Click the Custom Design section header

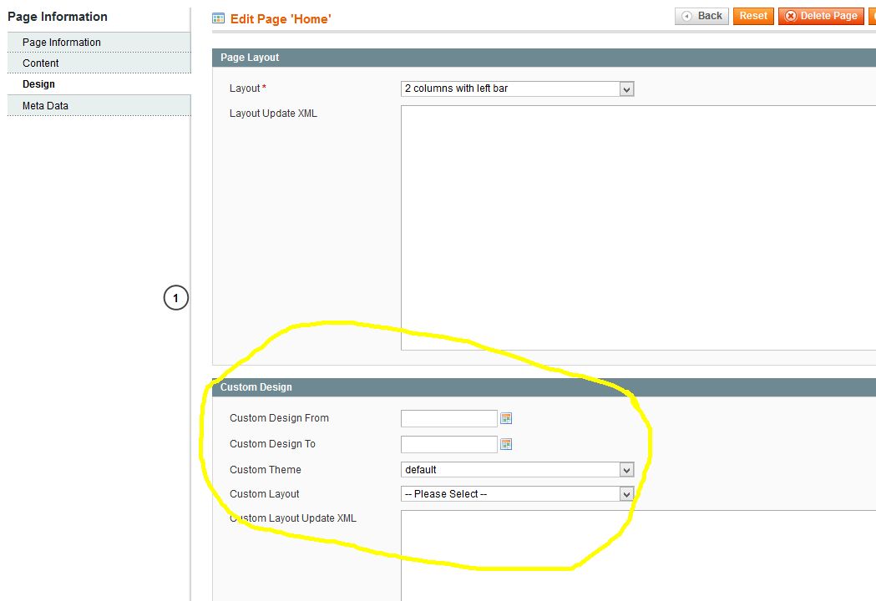tap(544, 387)
